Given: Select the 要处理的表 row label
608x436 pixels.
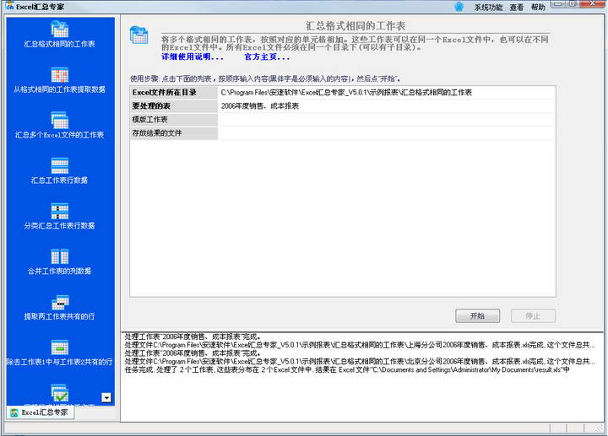Looking at the screenshot, I should (174, 106).
